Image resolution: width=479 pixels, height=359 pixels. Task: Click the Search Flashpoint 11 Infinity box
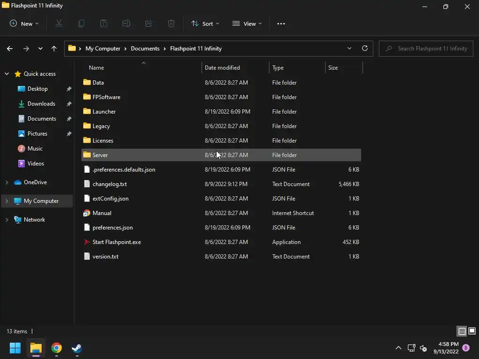click(x=426, y=49)
